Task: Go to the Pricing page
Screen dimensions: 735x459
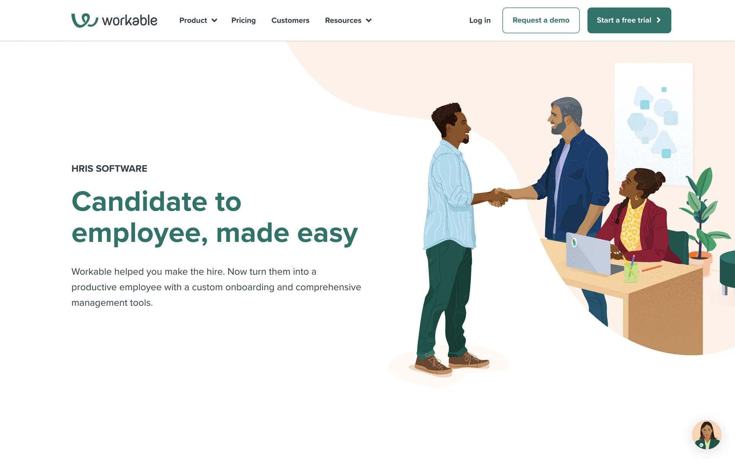Action: click(x=243, y=20)
